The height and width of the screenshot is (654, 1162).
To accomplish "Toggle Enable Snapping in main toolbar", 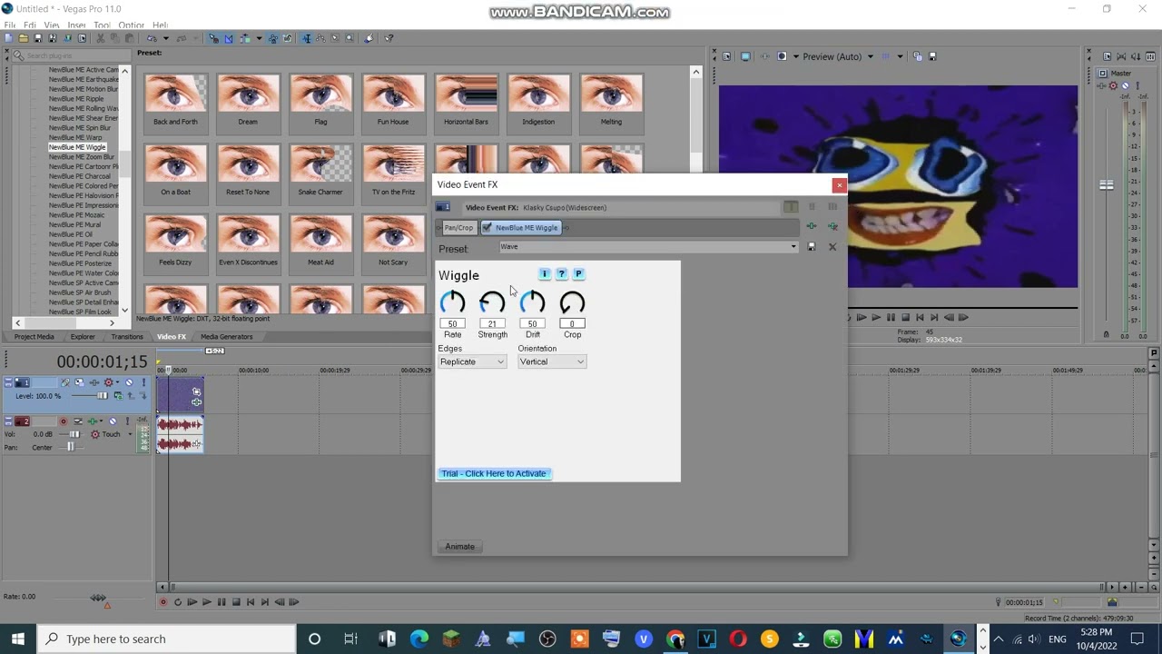I will [x=213, y=38].
